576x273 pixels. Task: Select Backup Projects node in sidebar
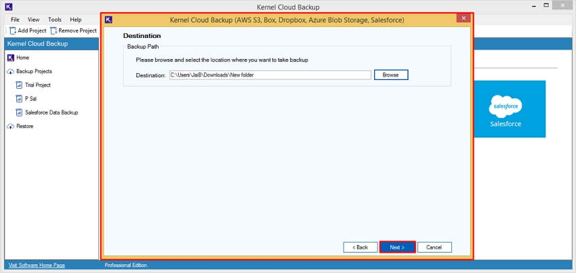pos(34,71)
